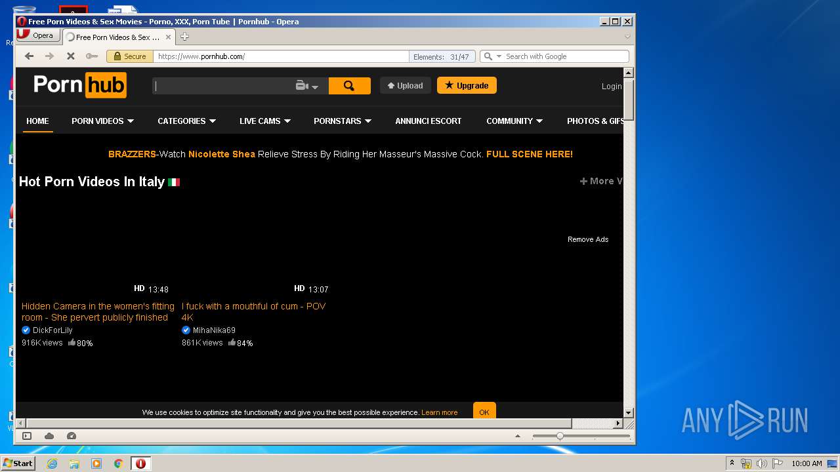This screenshot has height=472, width=840.
Task: Click the Google search magnifier icon
Action: coord(488,56)
